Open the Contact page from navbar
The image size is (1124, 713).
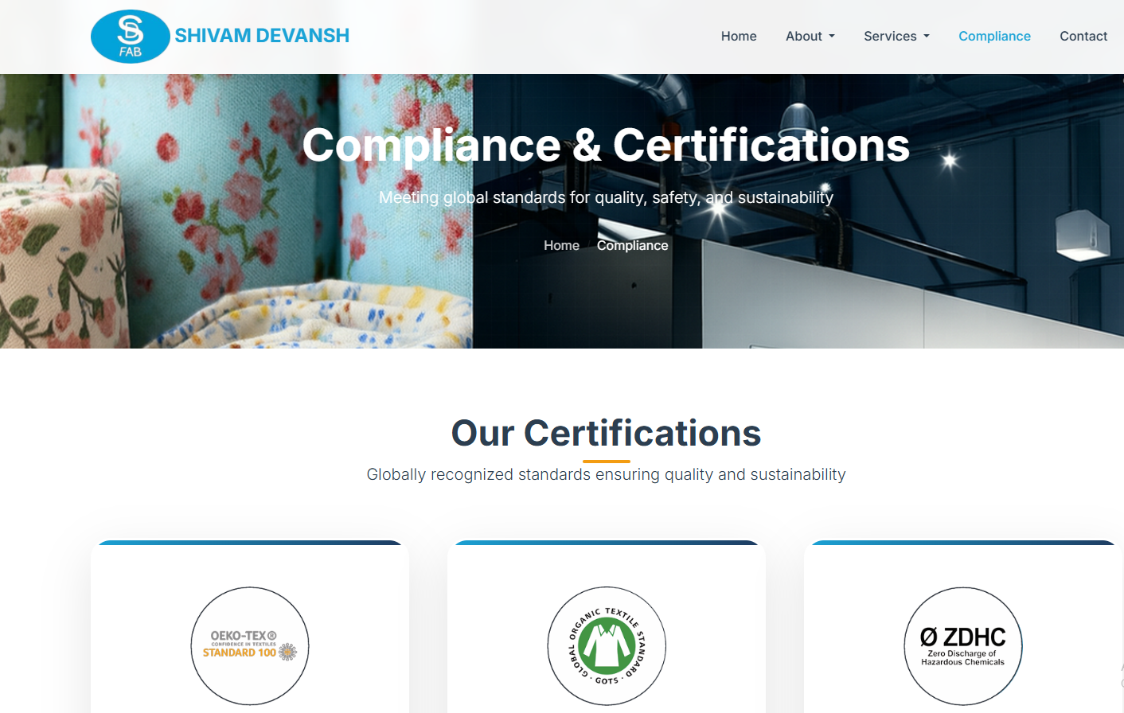pos(1083,37)
